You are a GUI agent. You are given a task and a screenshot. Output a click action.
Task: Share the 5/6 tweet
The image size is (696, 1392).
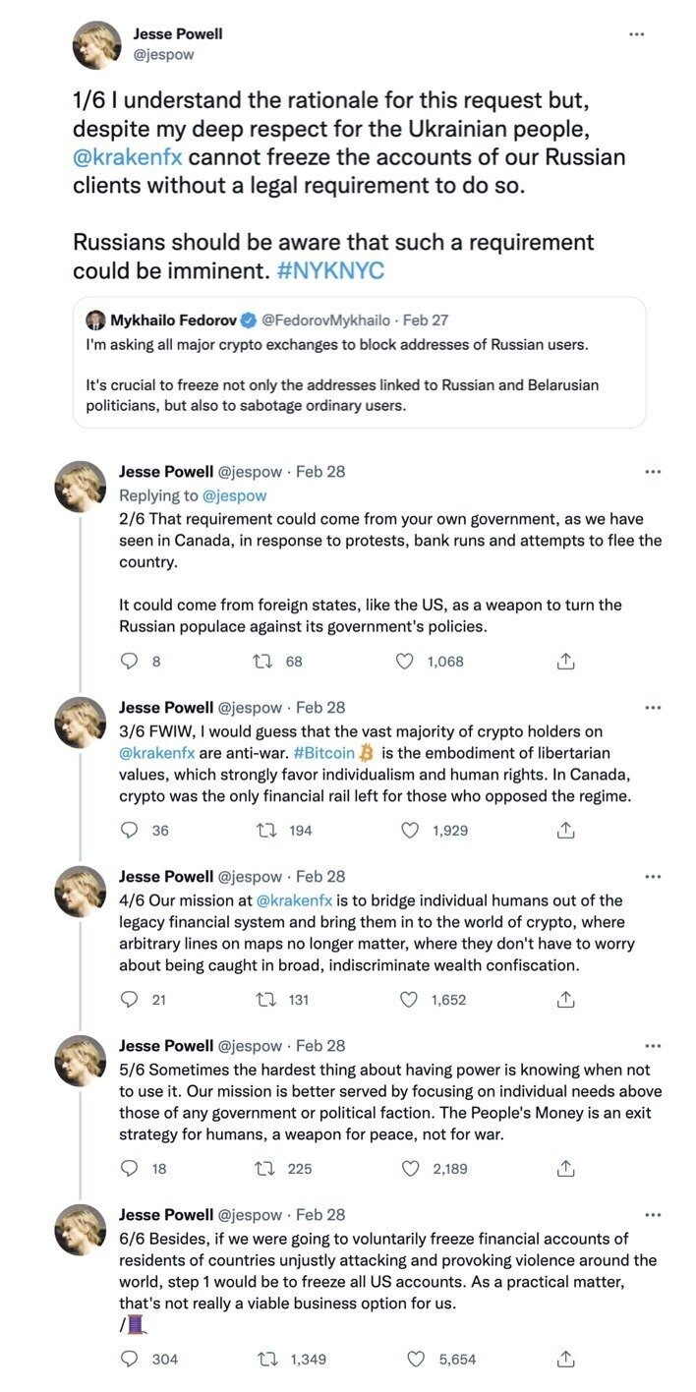point(565,1169)
